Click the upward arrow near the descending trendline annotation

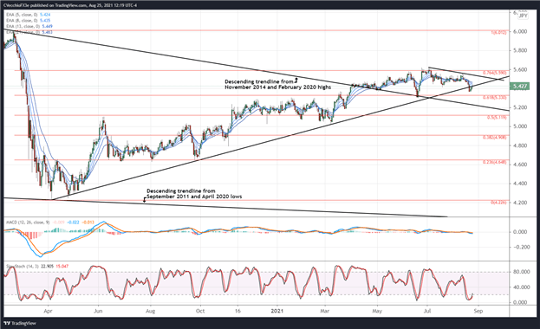(x=296, y=81)
